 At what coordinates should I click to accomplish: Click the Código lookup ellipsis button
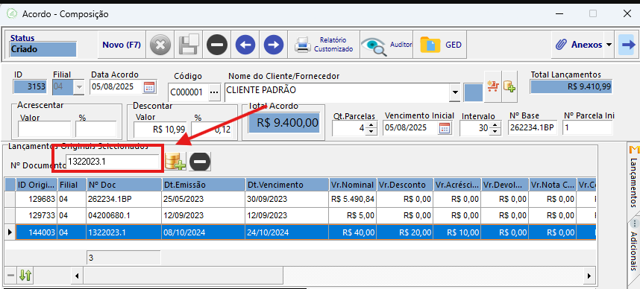214,92
